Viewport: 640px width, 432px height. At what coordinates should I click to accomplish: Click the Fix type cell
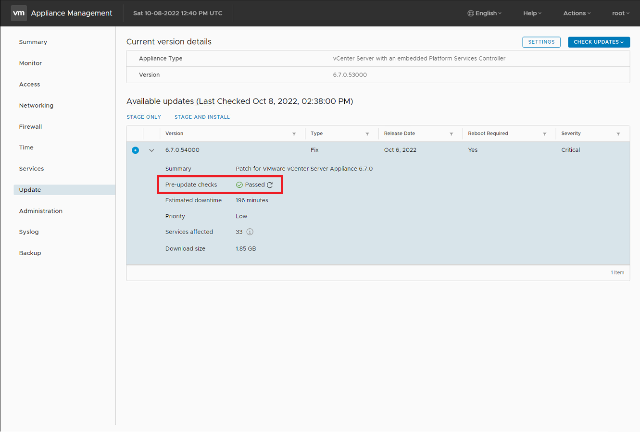coord(314,150)
